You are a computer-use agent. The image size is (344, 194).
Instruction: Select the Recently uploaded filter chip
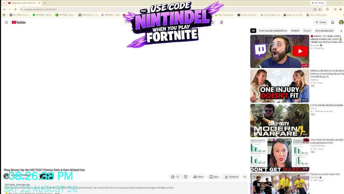pyautogui.click(x=324, y=31)
